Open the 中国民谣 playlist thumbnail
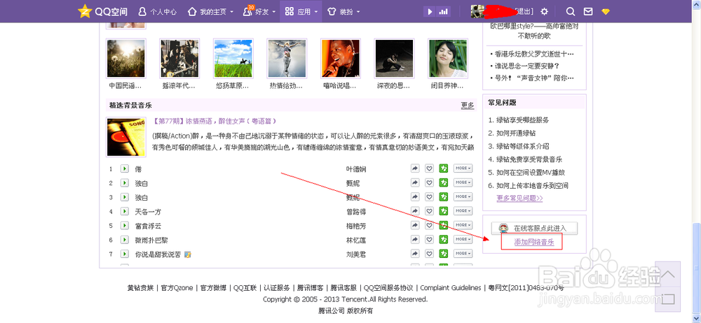Image resolution: width=701 pixels, height=323 pixels. tap(125, 59)
